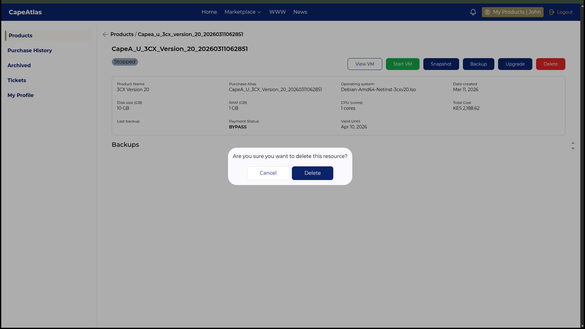Open the notifications bell icon

(x=473, y=12)
